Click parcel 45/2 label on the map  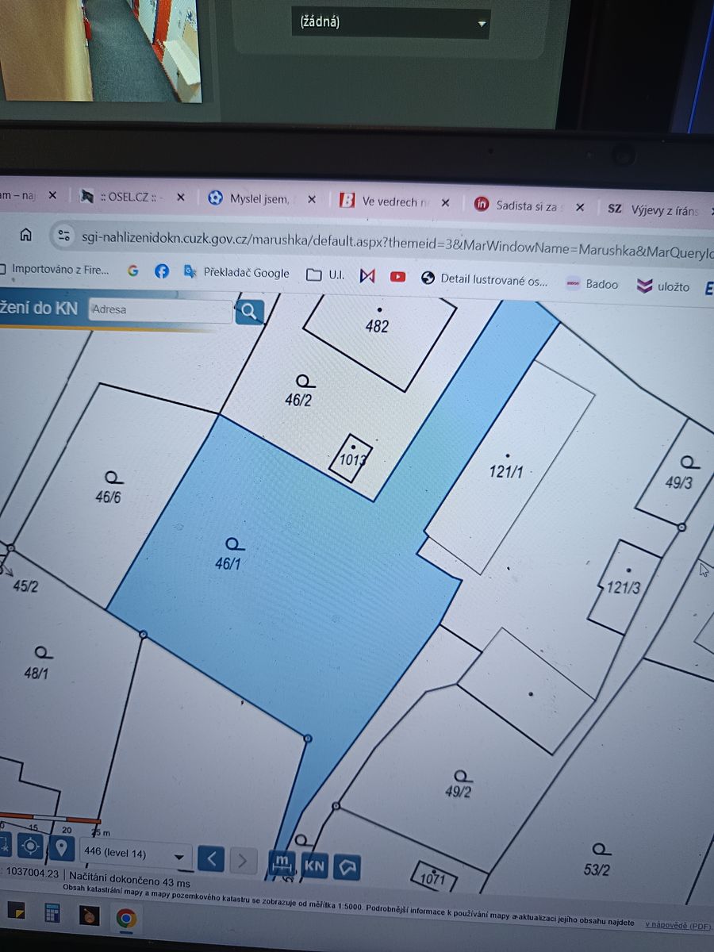click(25, 586)
